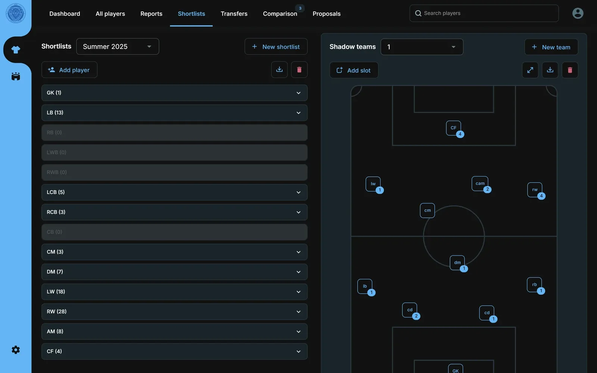Expand the LCB (5) group
The height and width of the screenshot is (373, 597).
point(174,192)
